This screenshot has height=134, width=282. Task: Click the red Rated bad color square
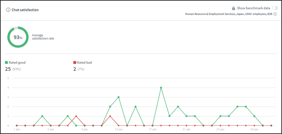(x=75, y=62)
